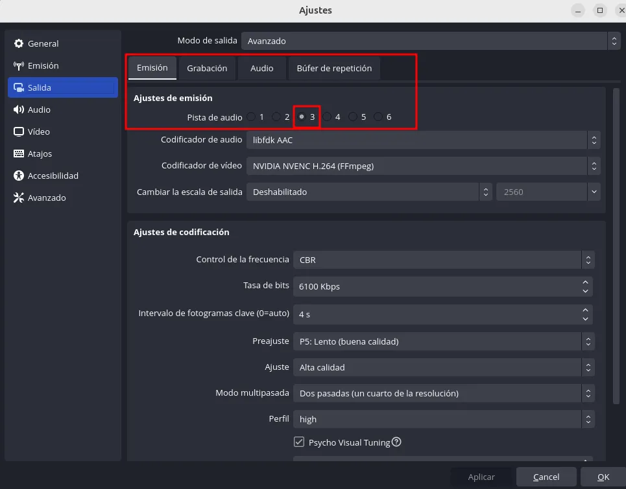The image size is (626, 489).
Task: Select the Audio speaker icon in sidebar
Action: 19,109
